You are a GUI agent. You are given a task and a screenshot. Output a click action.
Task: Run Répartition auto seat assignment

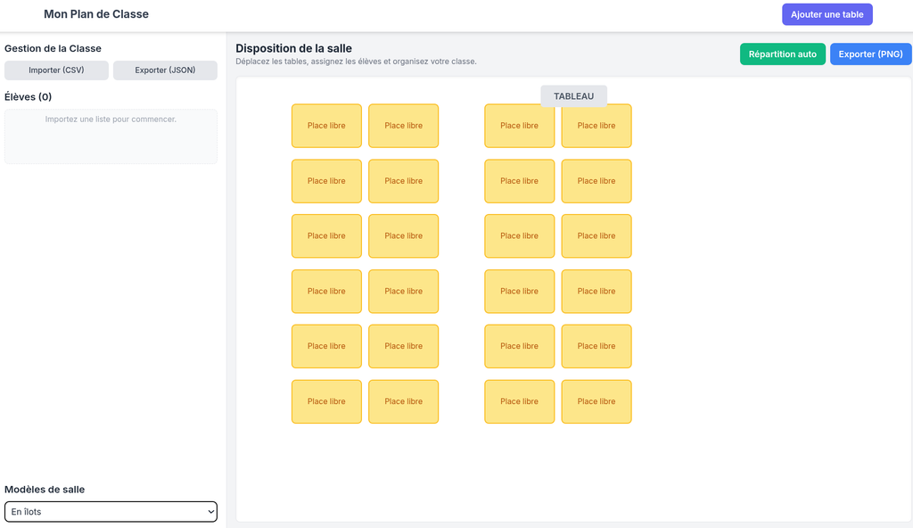click(782, 54)
